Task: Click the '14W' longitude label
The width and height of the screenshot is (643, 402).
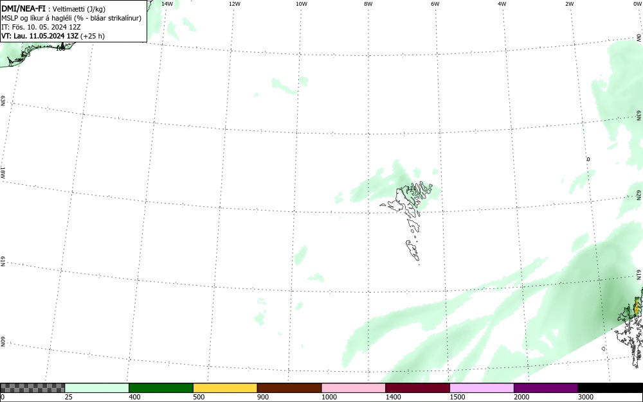Action: (x=167, y=4)
